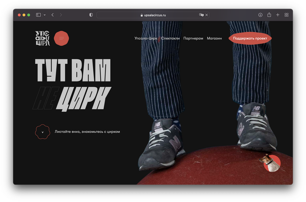Click the dog avatar in red circle
This screenshot has height=202, width=306.
pos(270,163)
